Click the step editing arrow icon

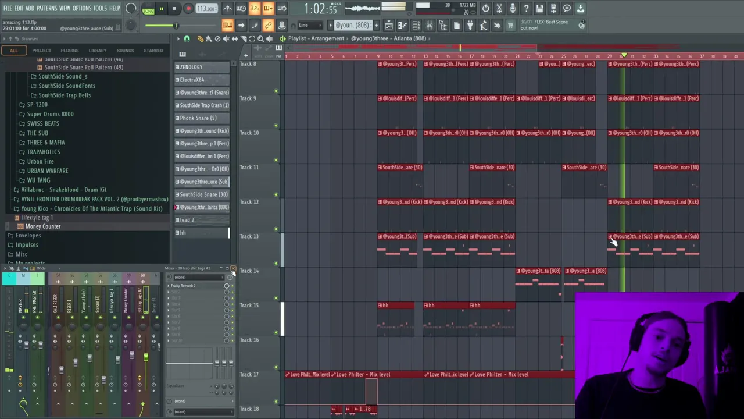click(241, 25)
